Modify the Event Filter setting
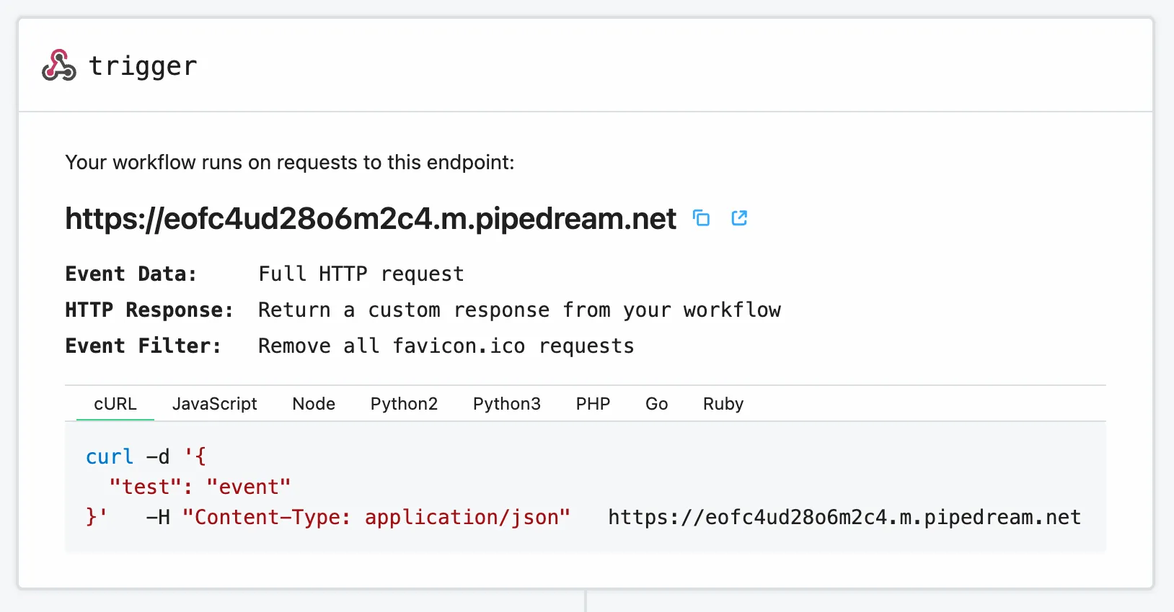 (x=445, y=346)
